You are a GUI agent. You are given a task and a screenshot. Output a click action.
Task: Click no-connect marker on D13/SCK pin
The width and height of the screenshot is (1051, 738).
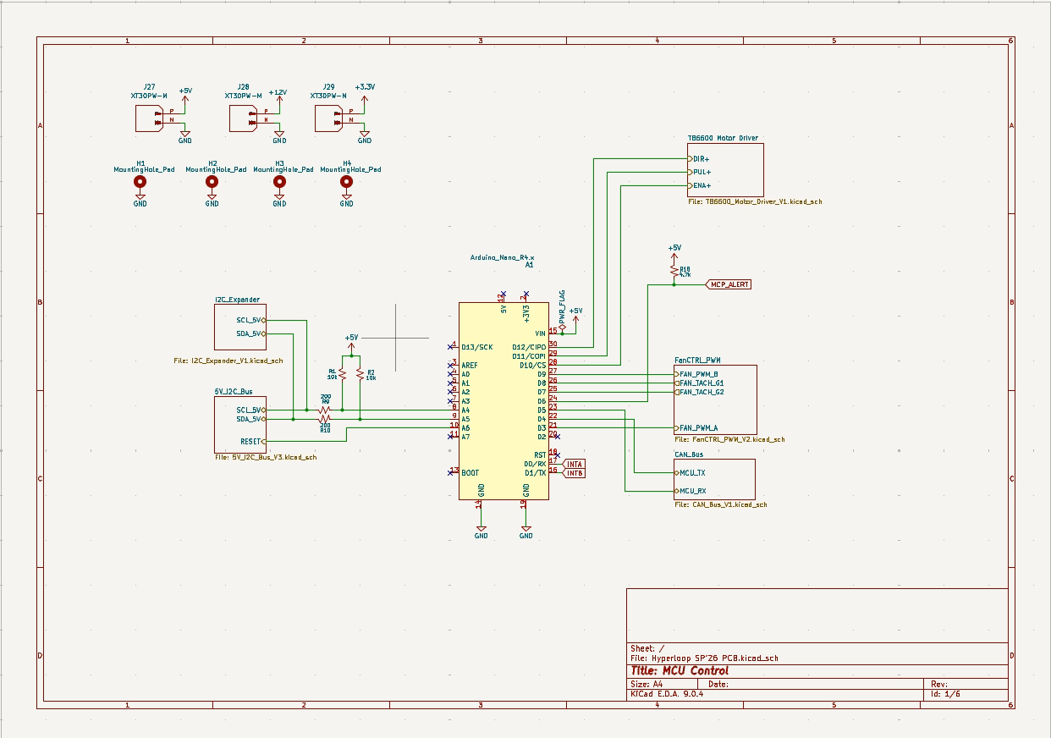[x=449, y=347]
